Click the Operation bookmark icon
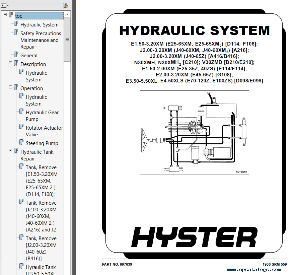This screenshot has width=298, height=275. [x=16, y=87]
